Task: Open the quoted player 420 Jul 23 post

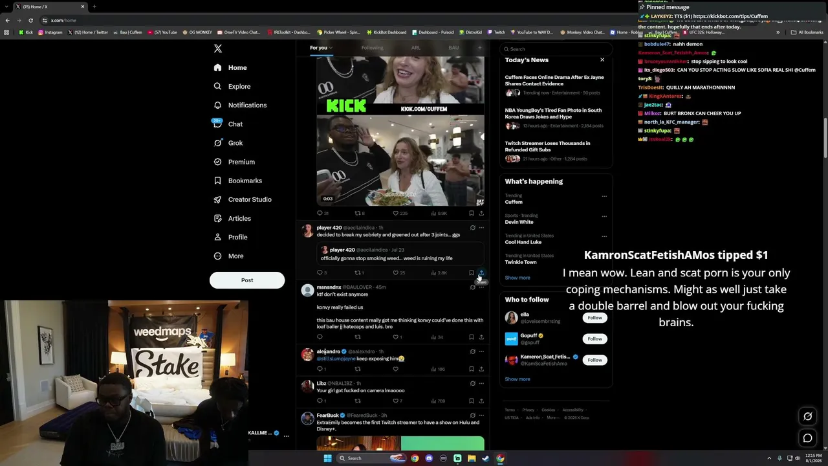Action: click(x=400, y=254)
